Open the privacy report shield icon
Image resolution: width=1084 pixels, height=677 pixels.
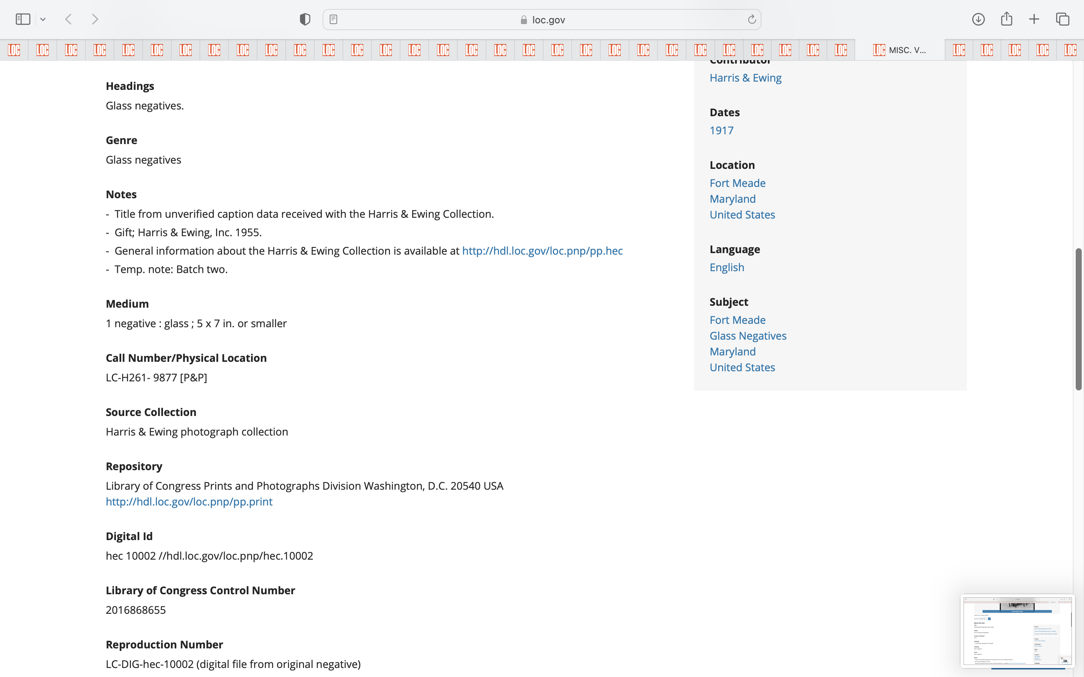[305, 19]
